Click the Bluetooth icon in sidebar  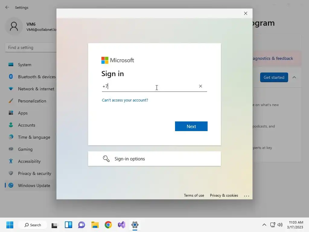(x=11, y=76)
